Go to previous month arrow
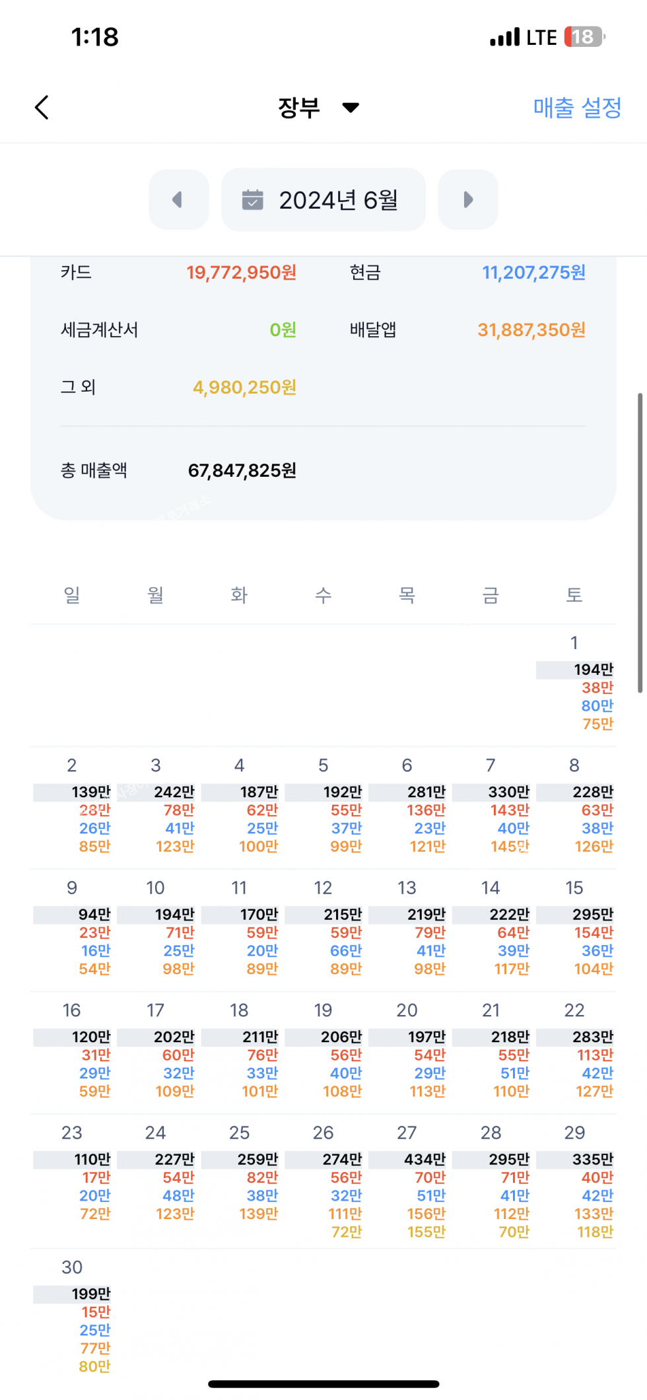Image resolution: width=647 pixels, height=1400 pixels. coord(178,199)
